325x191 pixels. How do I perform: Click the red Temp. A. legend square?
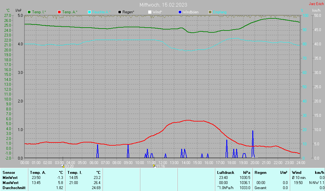coord(59,12)
